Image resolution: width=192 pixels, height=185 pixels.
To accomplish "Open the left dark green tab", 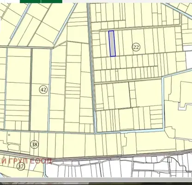I will coord(30,1).
